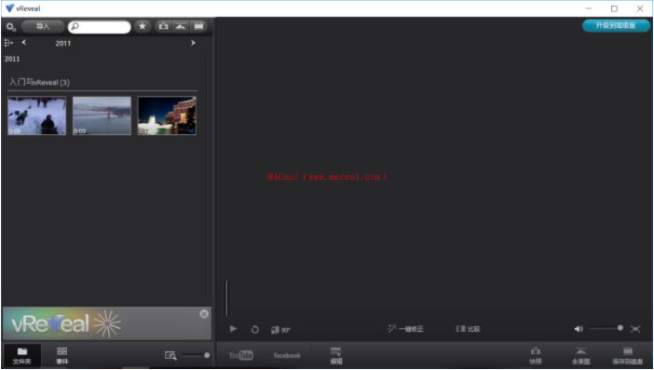Close the vReveal banner
This screenshot has width=654, height=370.
tap(204, 314)
